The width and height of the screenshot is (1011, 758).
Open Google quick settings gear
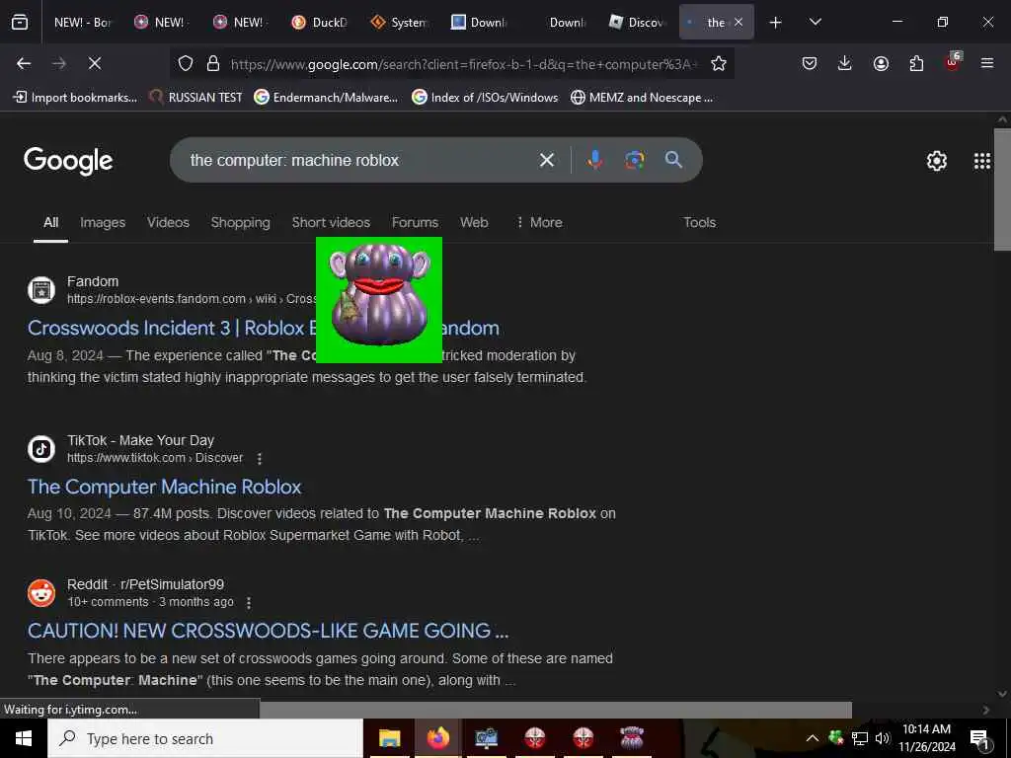coord(936,161)
